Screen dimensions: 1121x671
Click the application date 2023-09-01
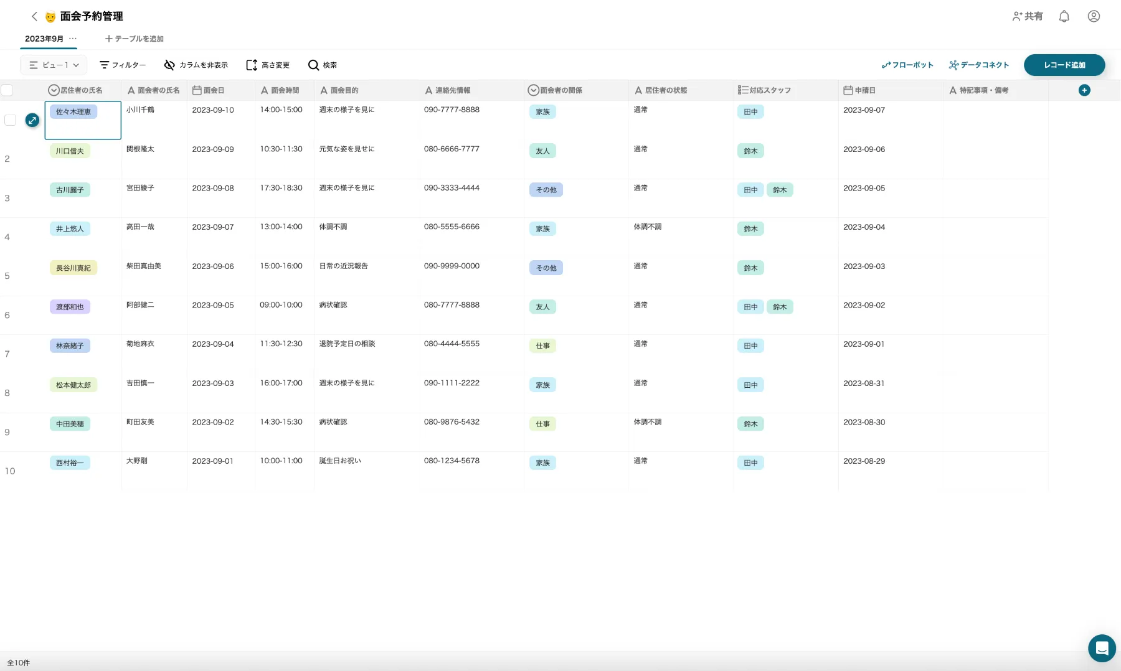coord(864,344)
